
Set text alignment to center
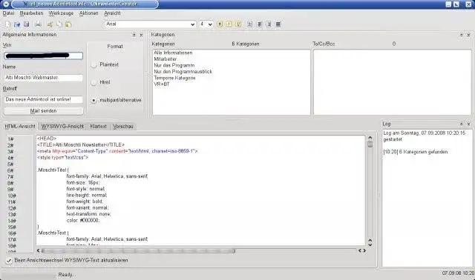tap(259, 24)
